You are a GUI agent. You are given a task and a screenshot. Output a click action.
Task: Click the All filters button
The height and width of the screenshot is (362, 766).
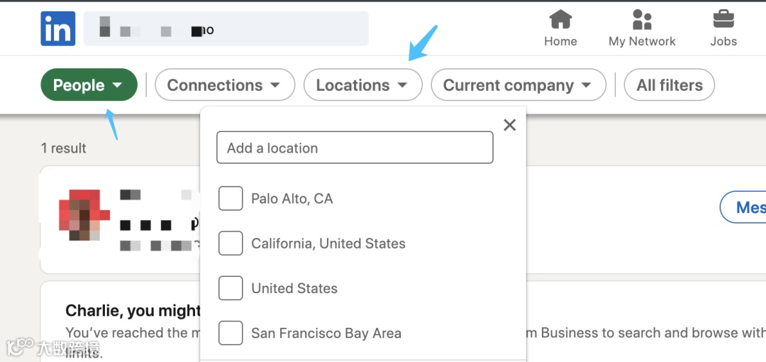(669, 85)
